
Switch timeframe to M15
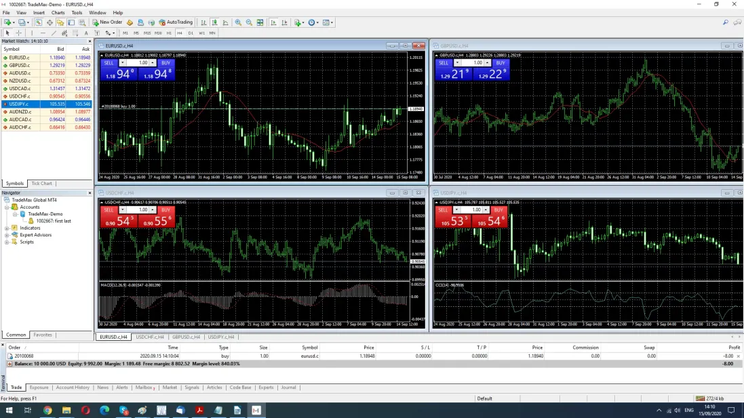tap(147, 33)
